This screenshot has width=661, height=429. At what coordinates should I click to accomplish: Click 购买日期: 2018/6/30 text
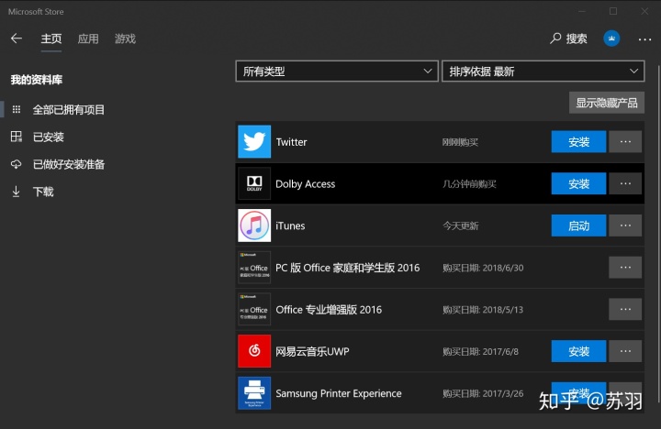point(483,268)
